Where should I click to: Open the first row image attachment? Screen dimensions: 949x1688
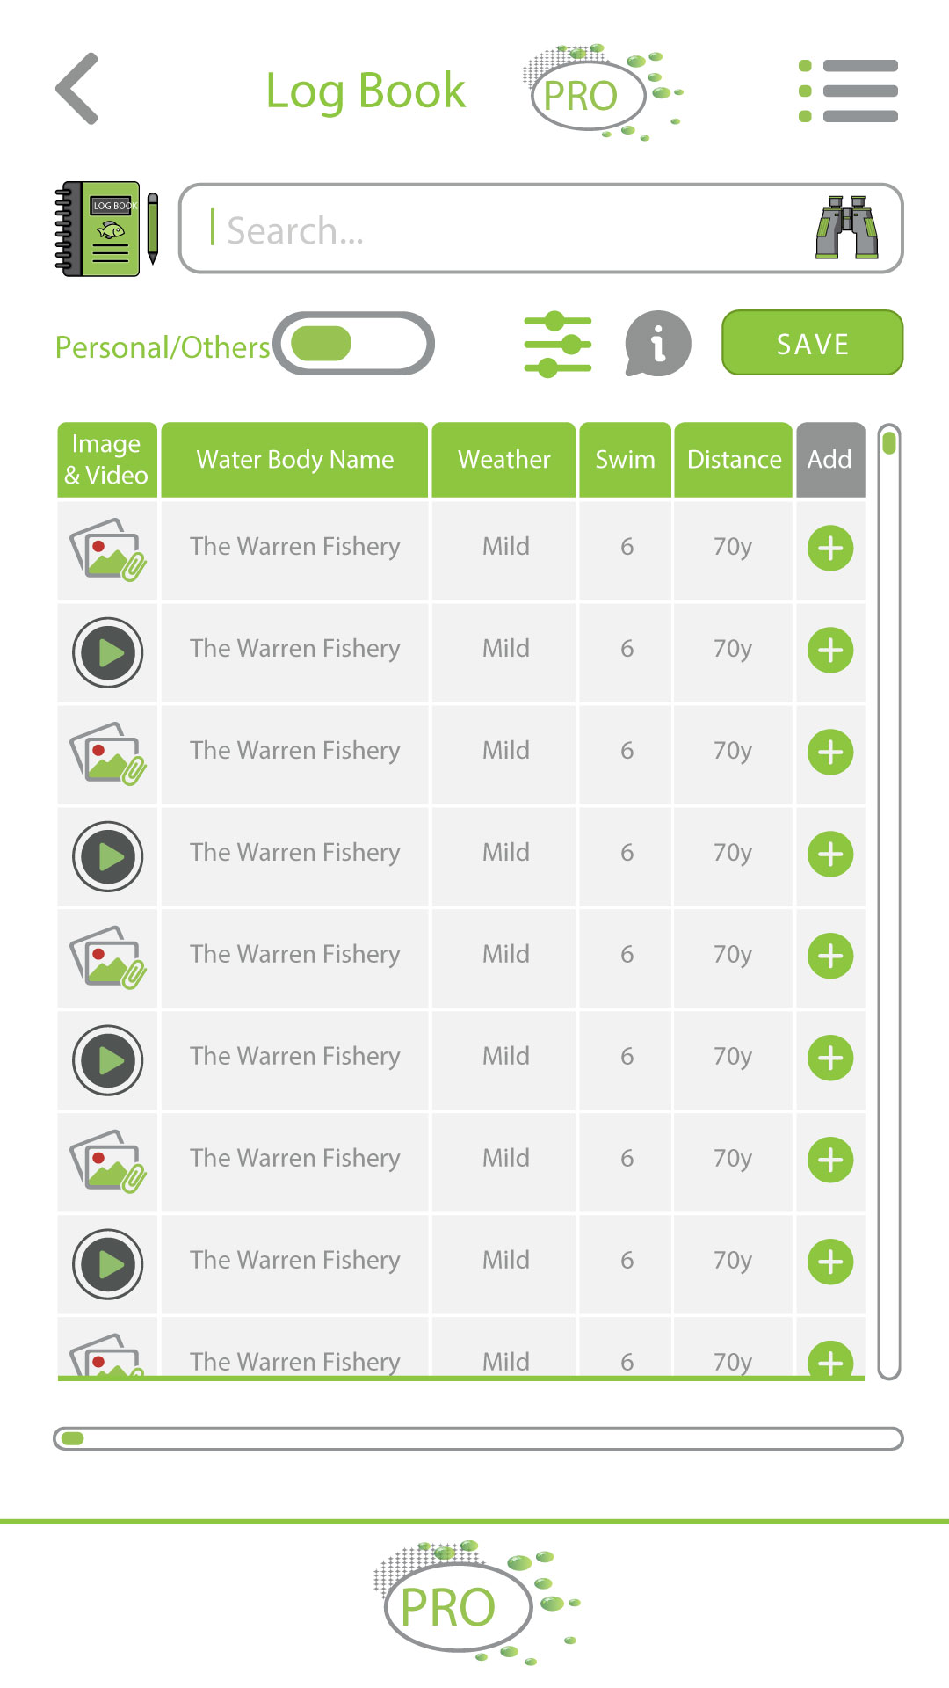click(x=107, y=550)
